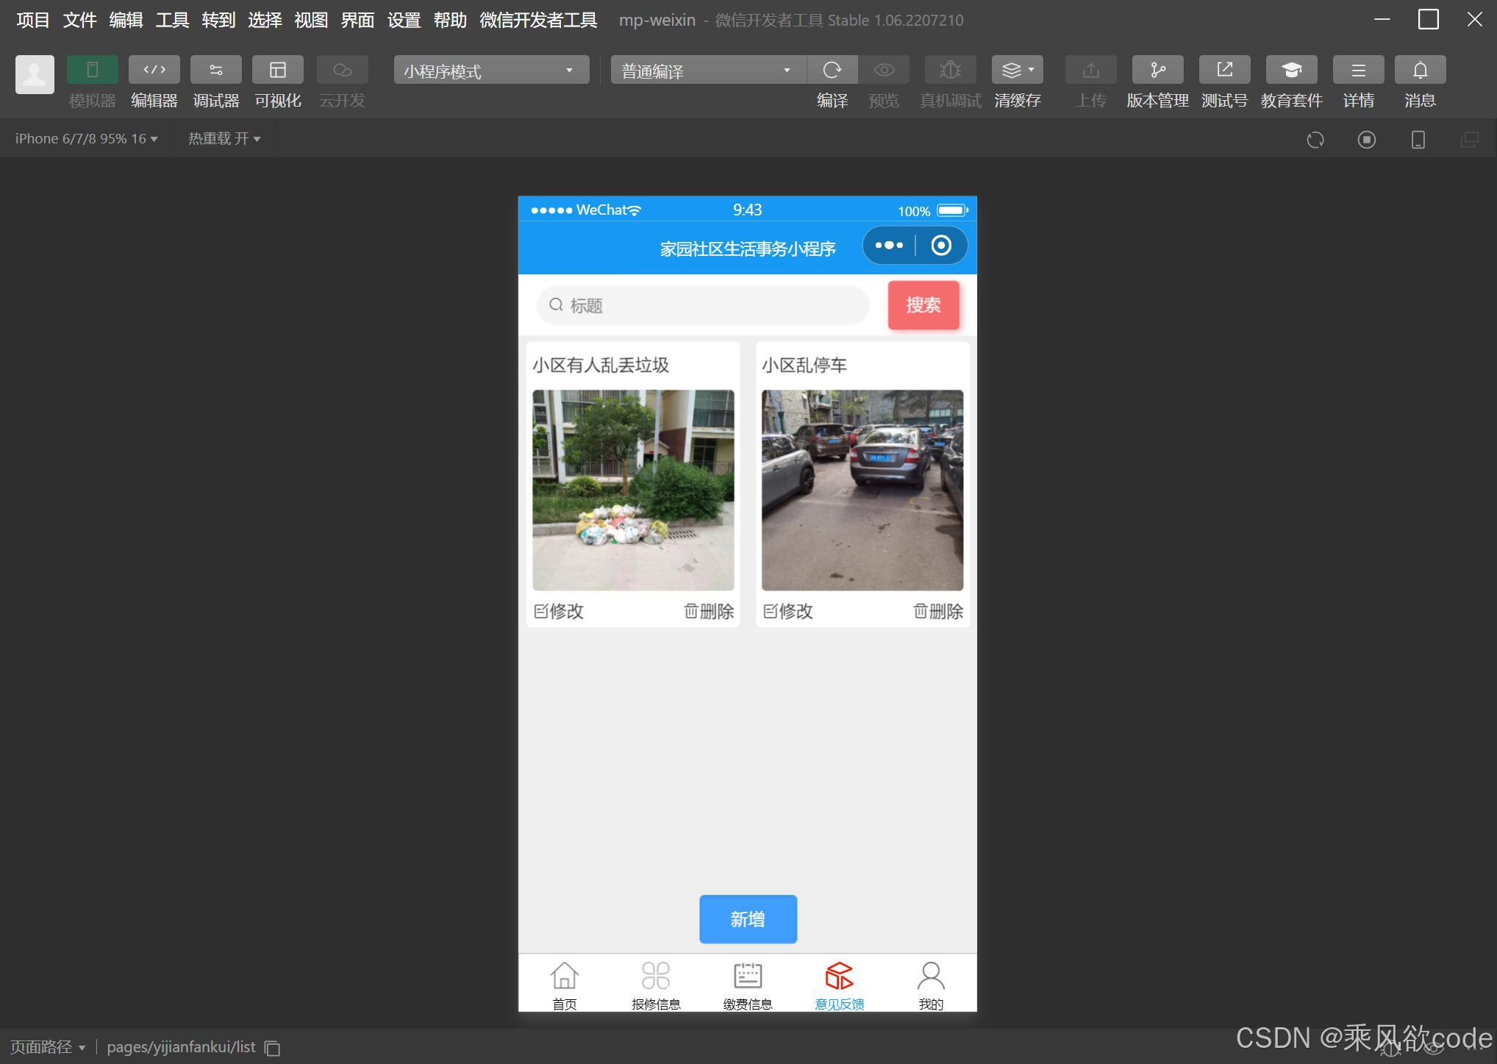Switch to the 报修信息 tab

tap(655, 985)
